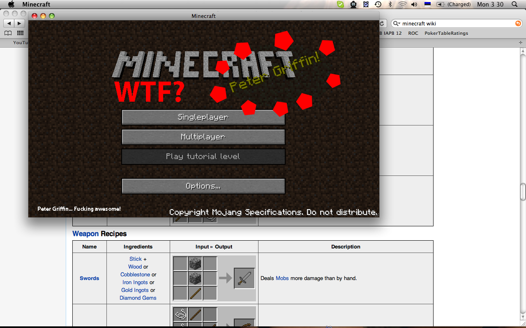Open the battery Charged menu
526x328 pixels.
pos(454,5)
